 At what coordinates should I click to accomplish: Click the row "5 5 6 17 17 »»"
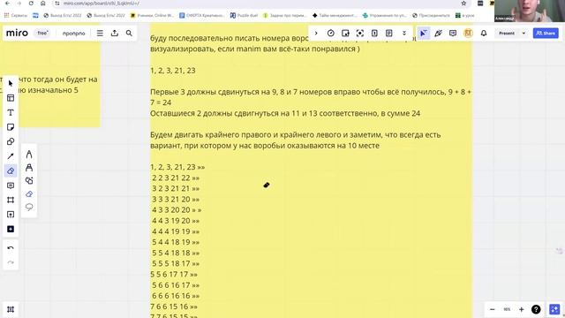pos(174,275)
